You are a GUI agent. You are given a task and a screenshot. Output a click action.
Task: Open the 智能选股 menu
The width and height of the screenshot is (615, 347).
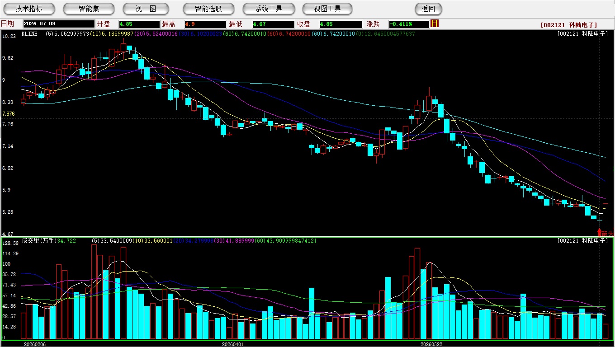pos(208,9)
